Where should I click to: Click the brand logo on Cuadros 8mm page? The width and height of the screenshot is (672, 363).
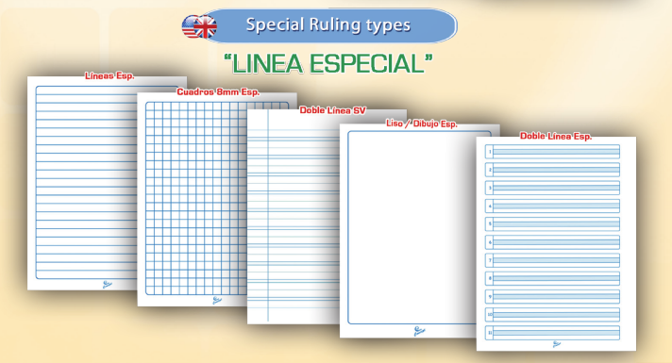(x=217, y=301)
